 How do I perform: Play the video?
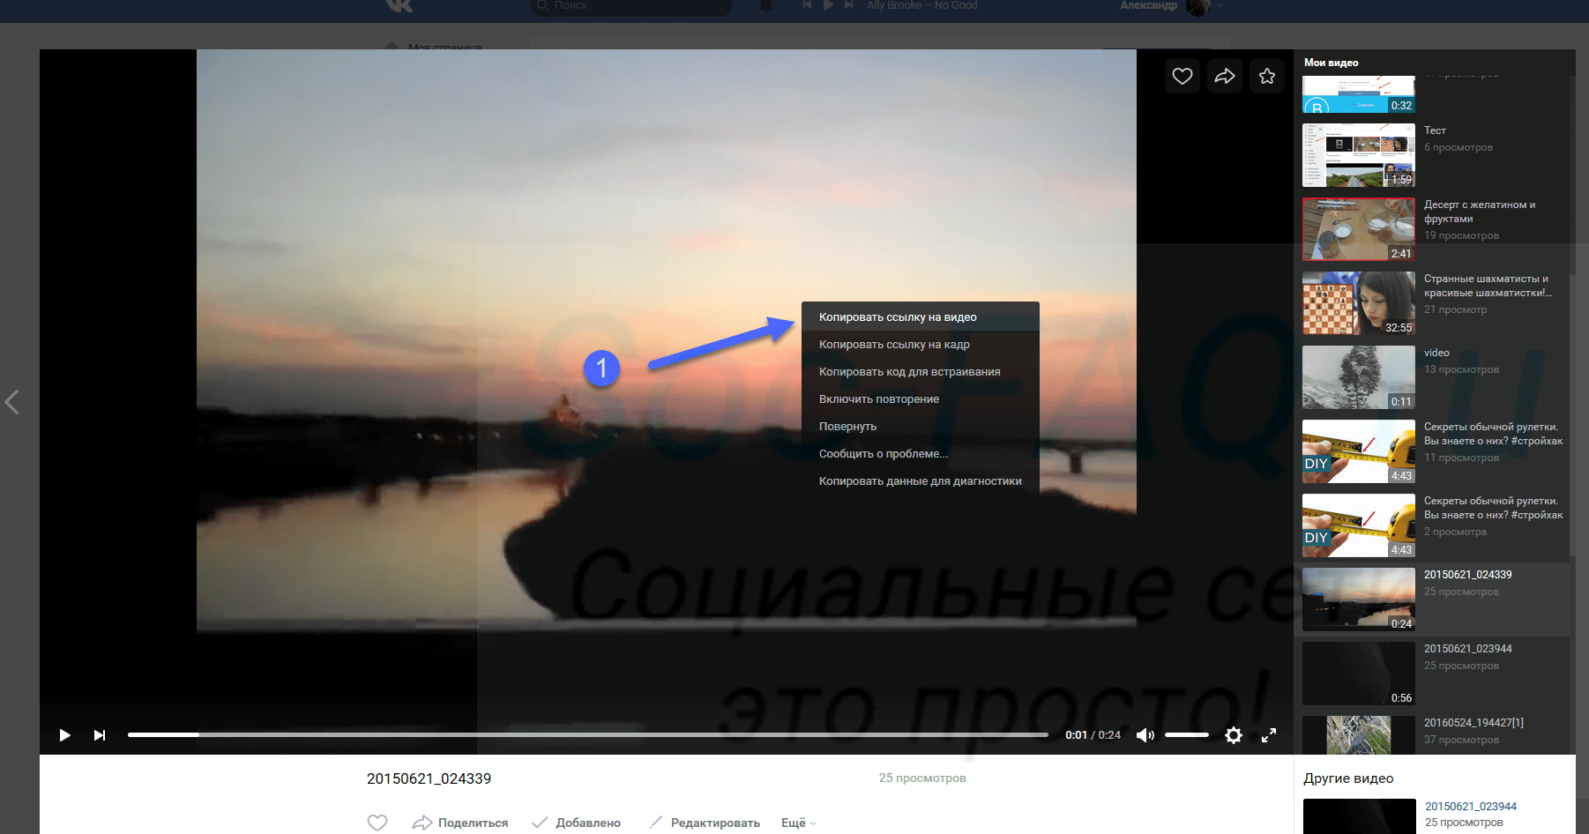64,735
